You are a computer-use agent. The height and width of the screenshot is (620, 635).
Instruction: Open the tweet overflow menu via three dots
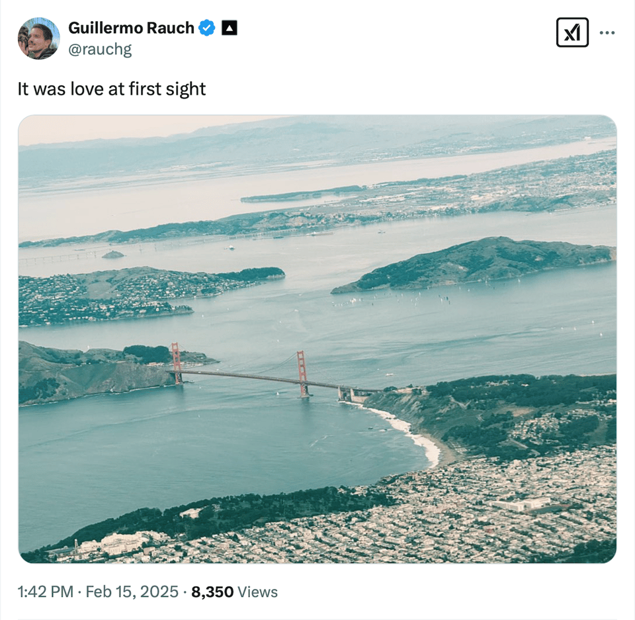point(607,32)
